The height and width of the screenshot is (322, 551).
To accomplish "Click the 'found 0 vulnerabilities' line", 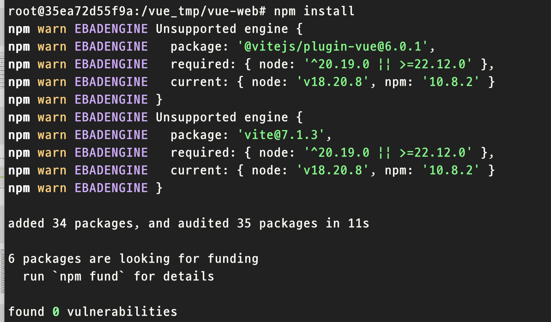I will point(93,312).
